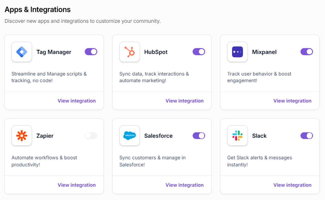Switch off the Salesforce toggle
Image resolution: width=325 pixels, height=200 pixels.
point(199,136)
